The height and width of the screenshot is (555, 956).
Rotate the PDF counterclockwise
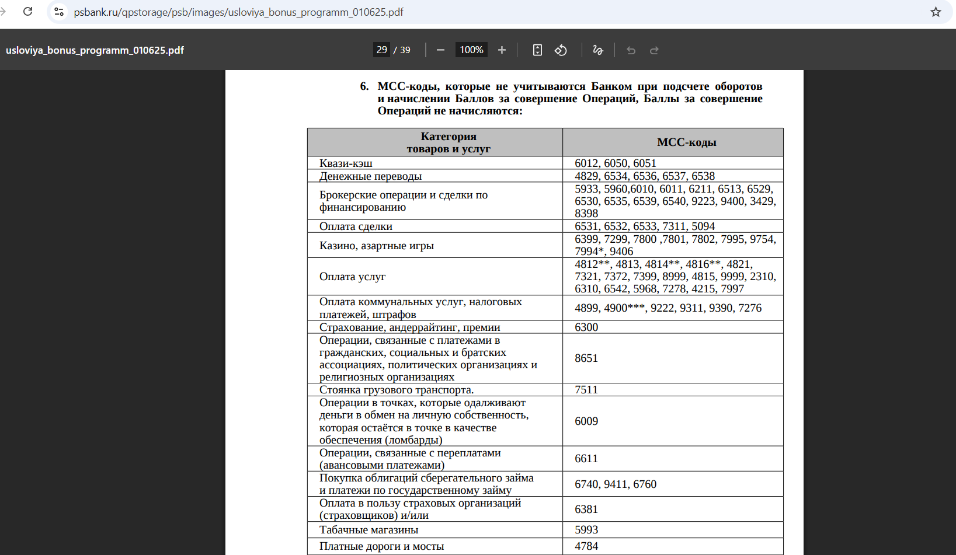point(561,50)
